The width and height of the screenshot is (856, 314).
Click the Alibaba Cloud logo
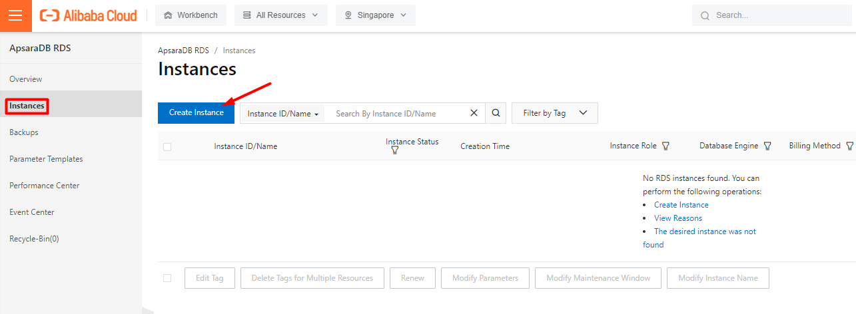(x=89, y=15)
